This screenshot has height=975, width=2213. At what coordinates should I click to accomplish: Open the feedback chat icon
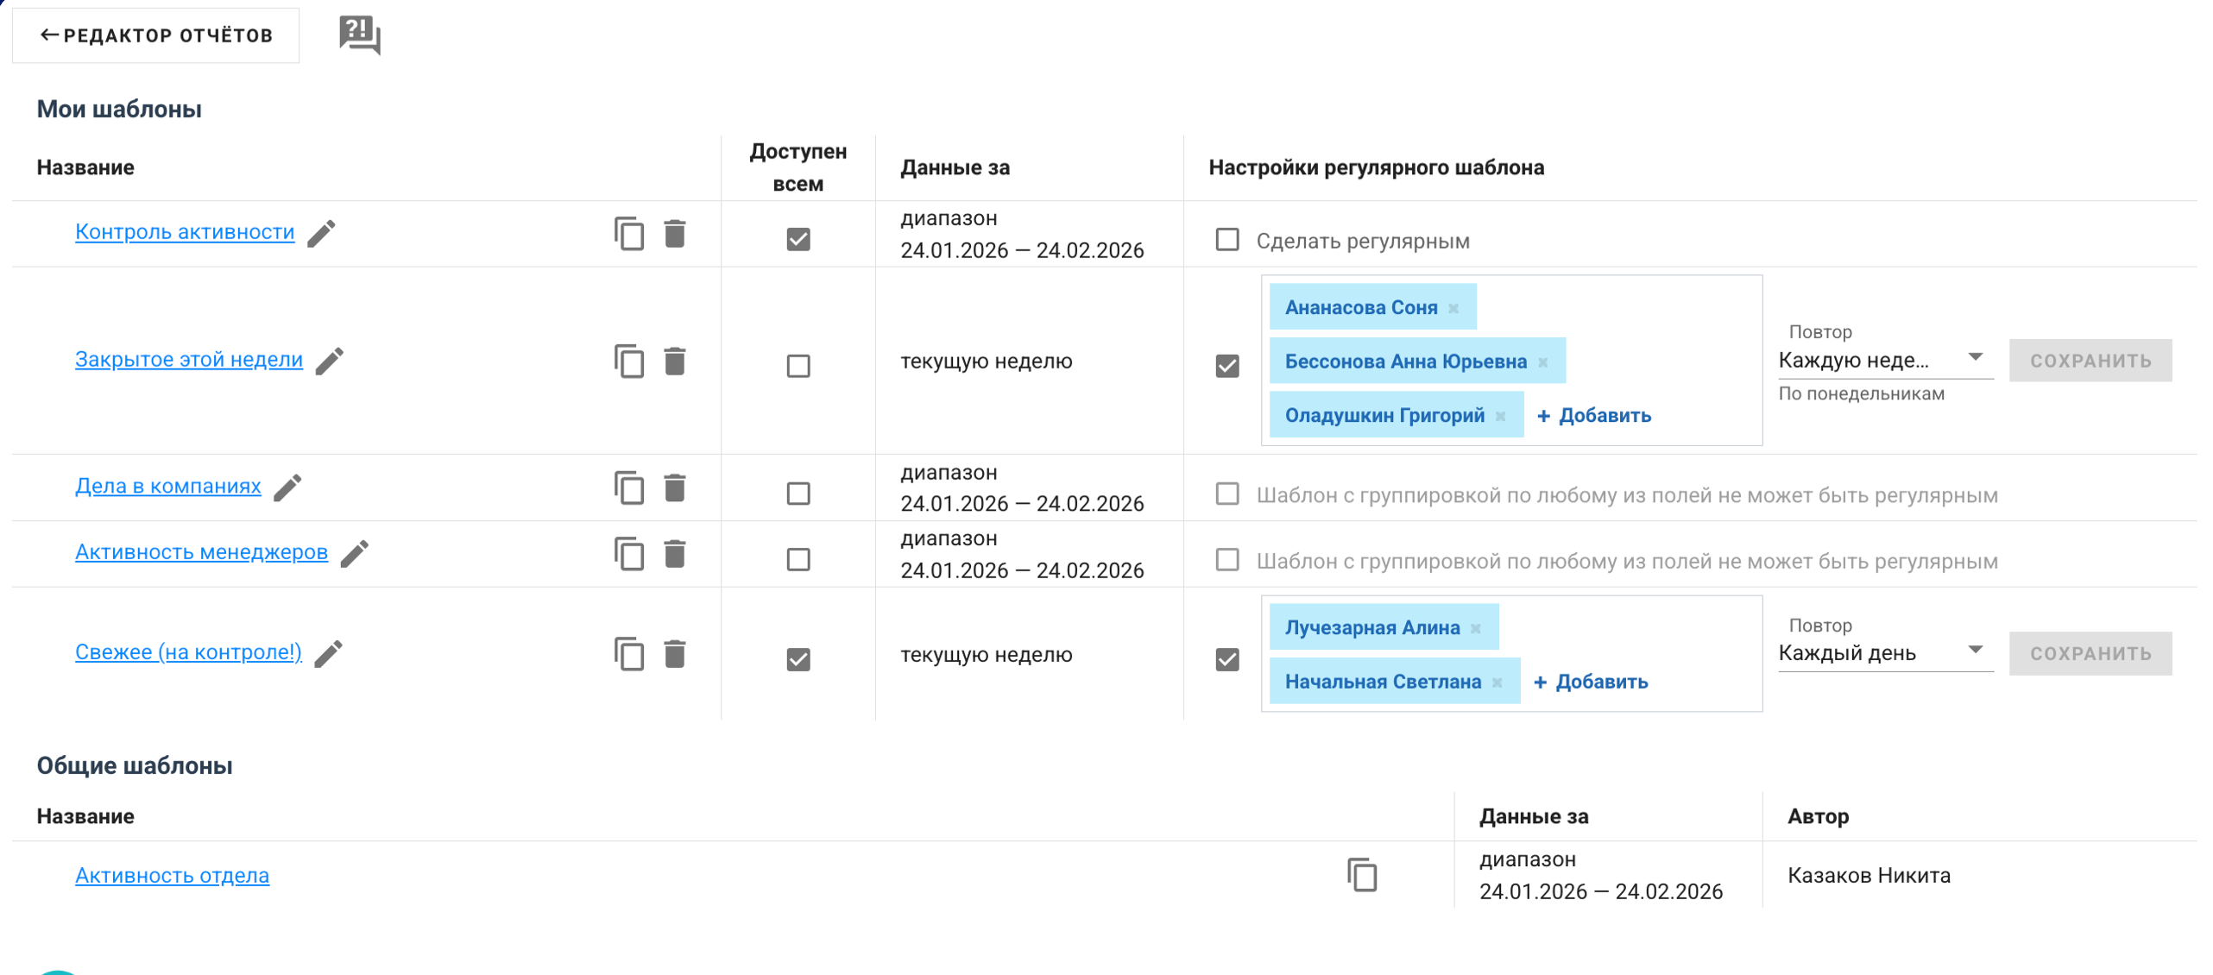pos(359,35)
